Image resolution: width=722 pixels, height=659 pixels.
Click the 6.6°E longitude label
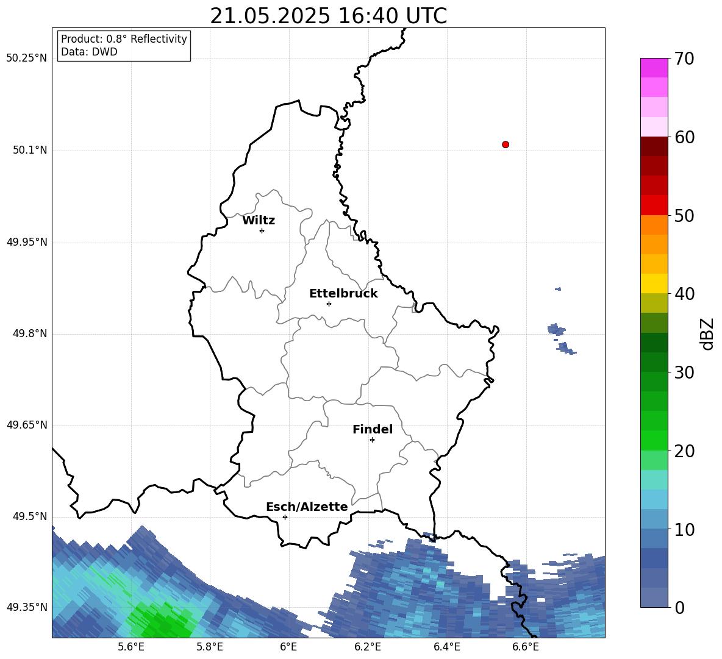[x=526, y=647]
